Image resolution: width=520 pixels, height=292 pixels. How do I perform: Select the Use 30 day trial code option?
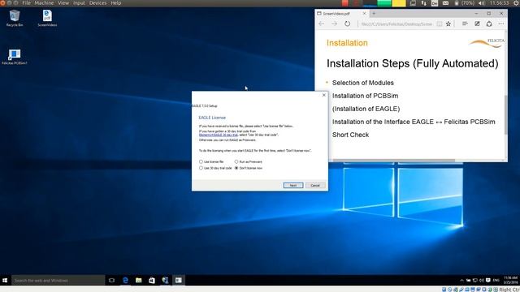(x=215, y=168)
